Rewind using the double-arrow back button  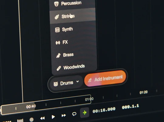(x=43, y=118)
